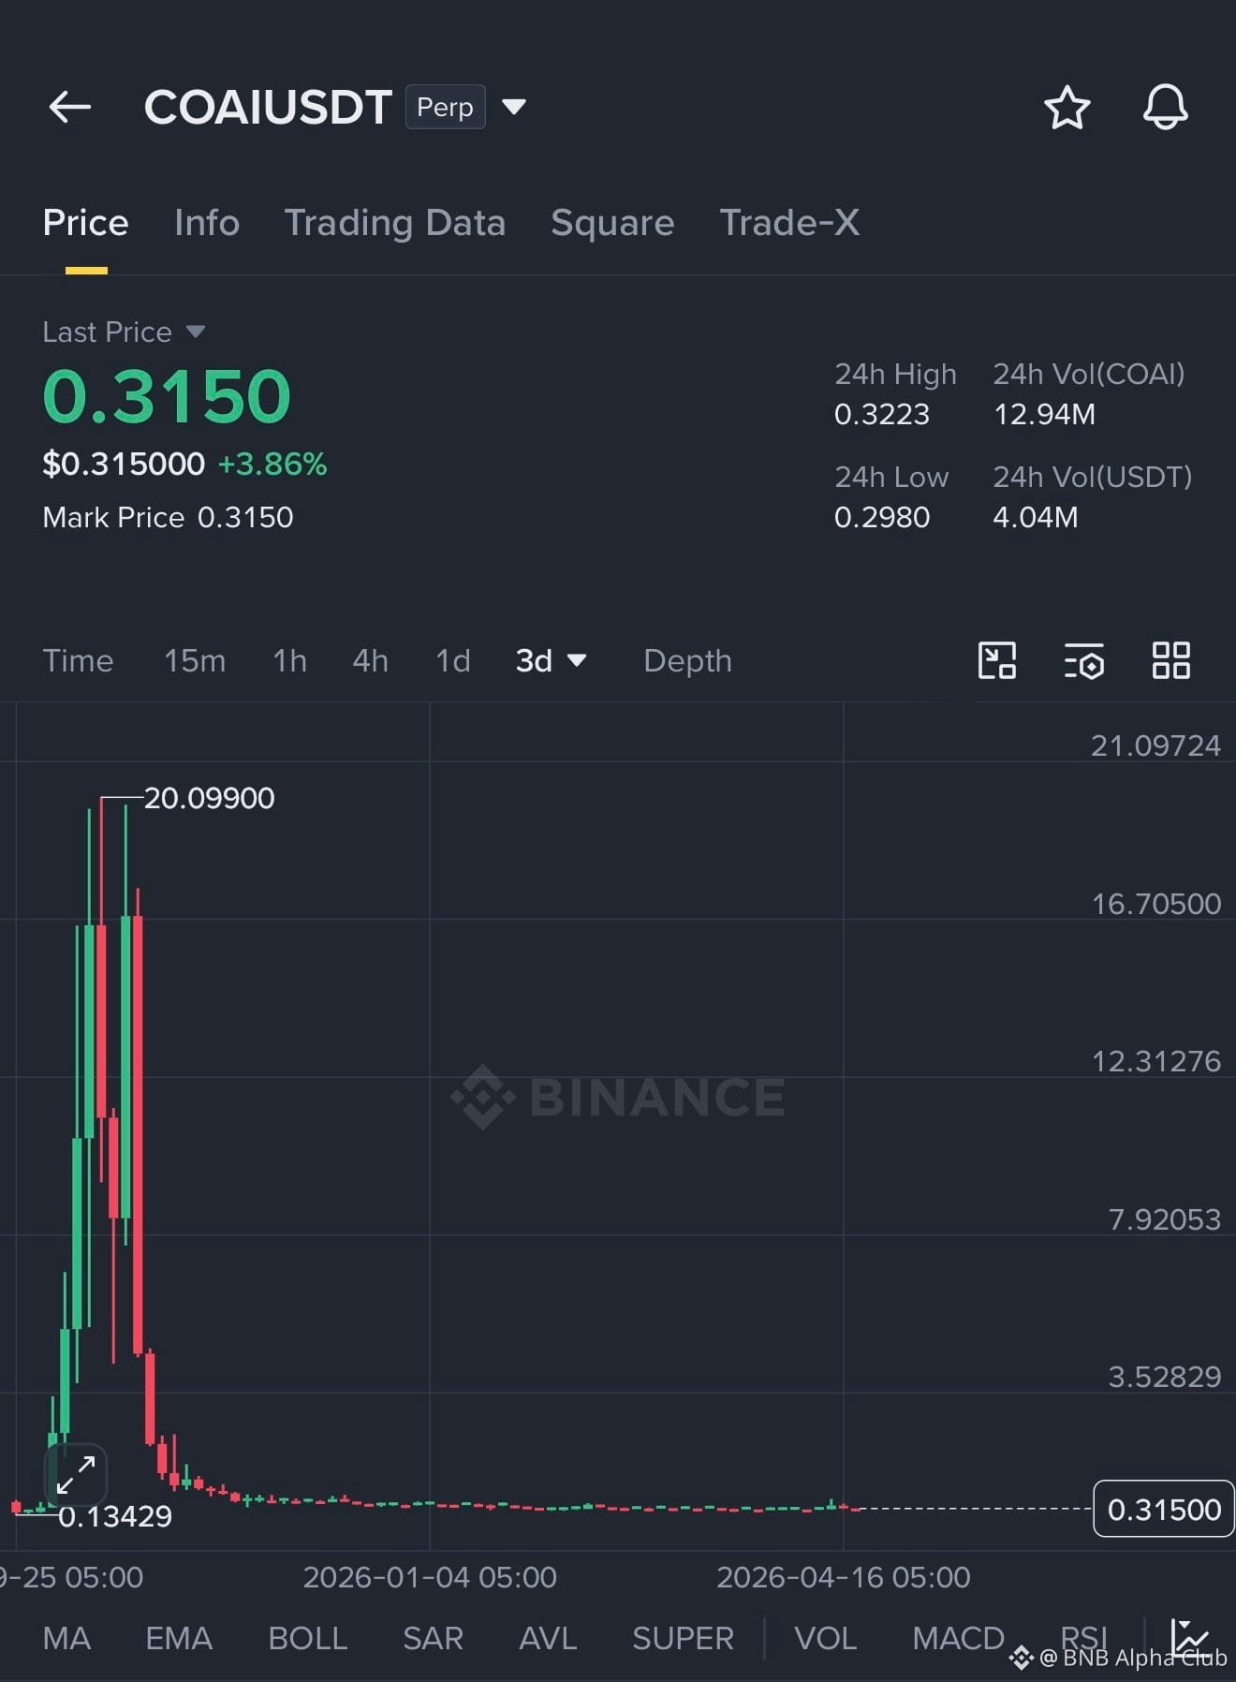Expand the COAIUSDT pair selector arrow
The width and height of the screenshot is (1236, 1682).
click(514, 107)
